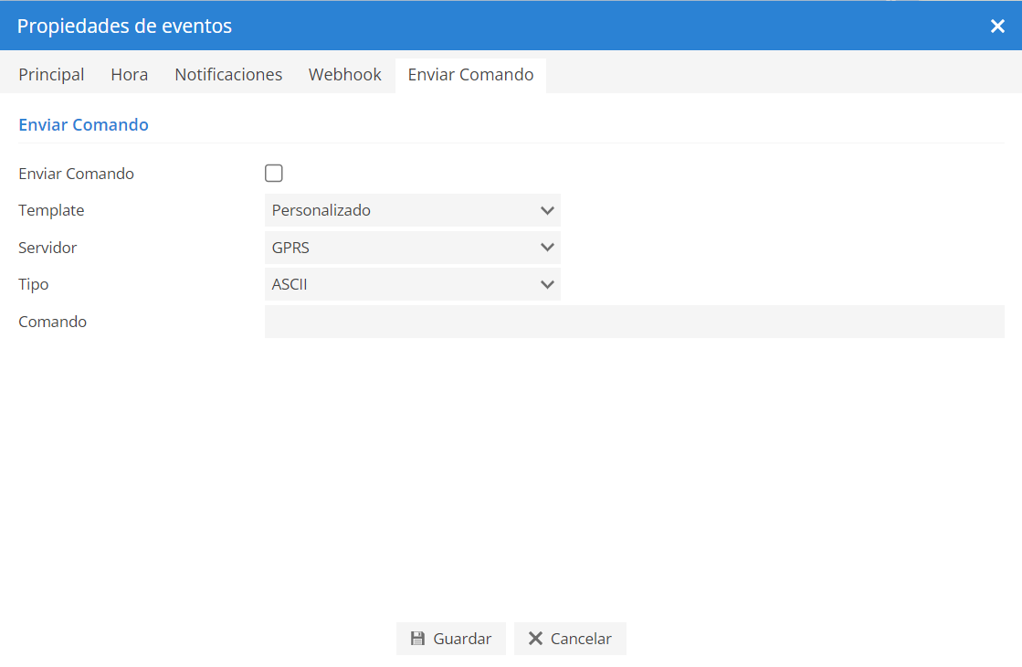Click the Enviar Comando section heading
1022x667 pixels.
point(83,124)
